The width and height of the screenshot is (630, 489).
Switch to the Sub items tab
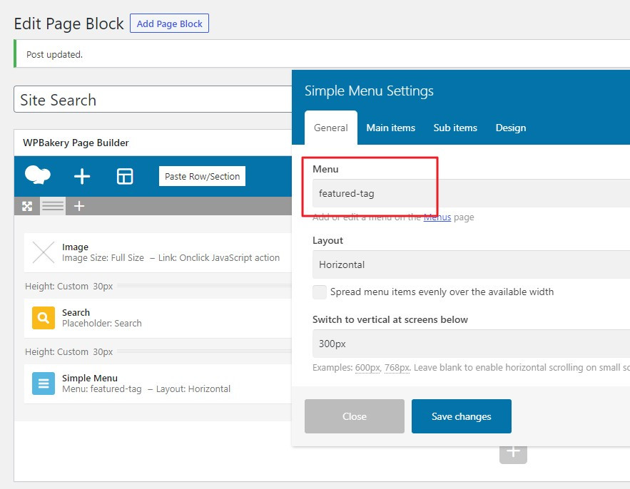point(455,128)
